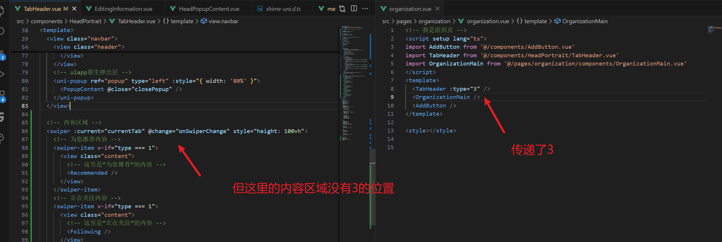Click line number 88 in TabHeader.vue

tap(25, 148)
